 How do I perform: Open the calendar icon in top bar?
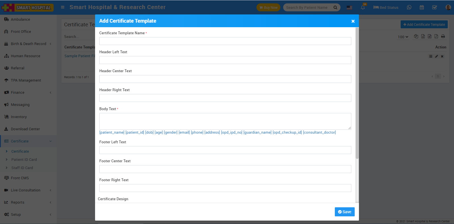point(422,7)
